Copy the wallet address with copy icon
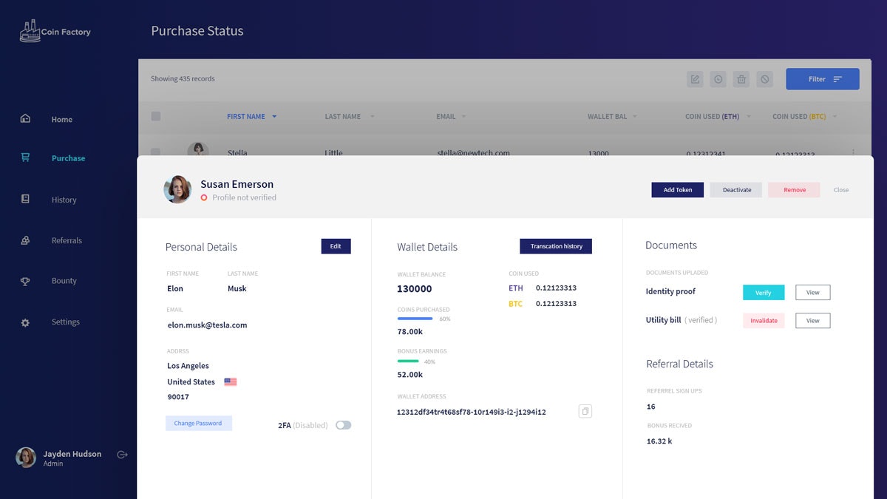 coord(585,411)
